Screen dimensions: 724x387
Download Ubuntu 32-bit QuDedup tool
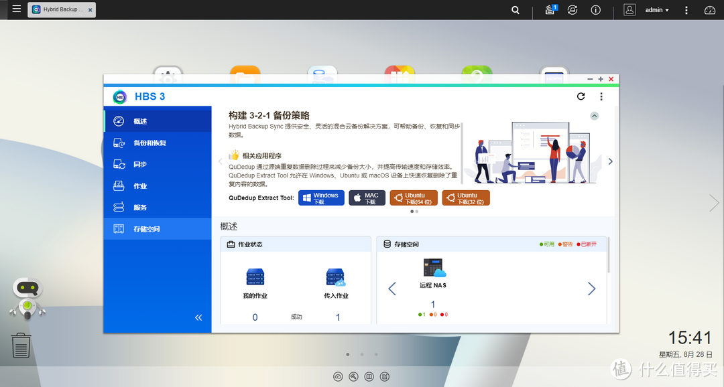coord(466,198)
